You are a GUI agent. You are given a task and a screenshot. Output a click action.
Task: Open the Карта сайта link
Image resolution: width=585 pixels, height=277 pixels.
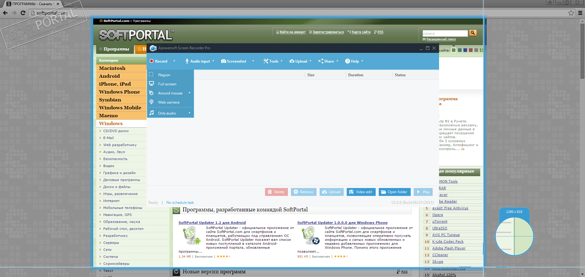[361, 32]
